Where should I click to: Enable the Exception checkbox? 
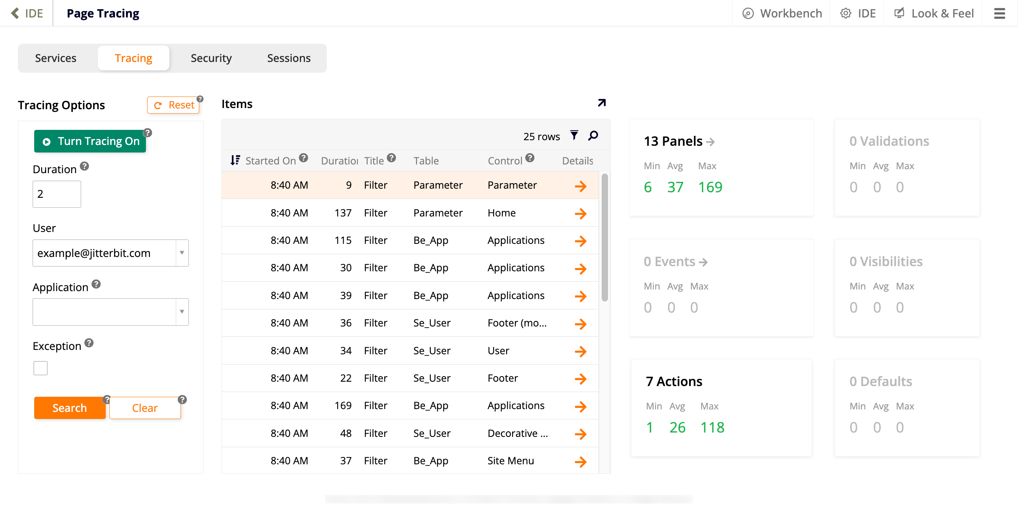40,368
